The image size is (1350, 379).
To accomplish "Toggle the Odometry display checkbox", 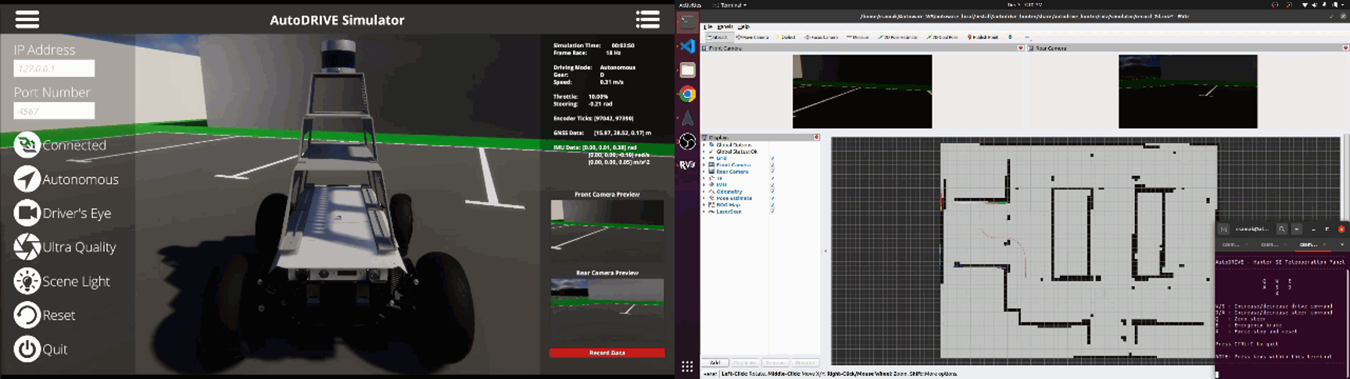I will coord(772,192).
